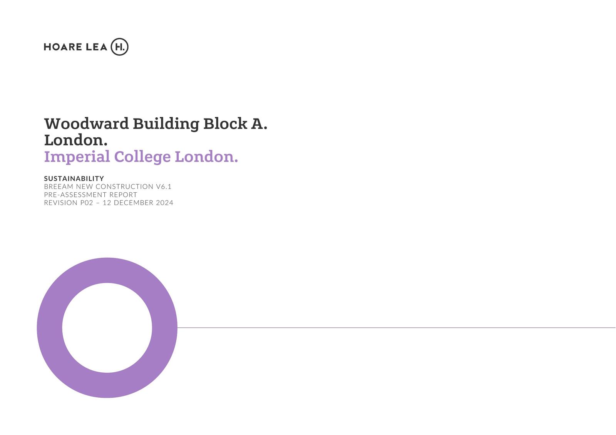Click the circular H. logo icon
The height and width of the screenshot is (435, 616).
point(119,47)
